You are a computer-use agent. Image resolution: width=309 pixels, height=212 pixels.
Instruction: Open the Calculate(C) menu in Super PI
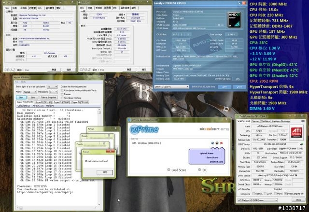point(24,106)
